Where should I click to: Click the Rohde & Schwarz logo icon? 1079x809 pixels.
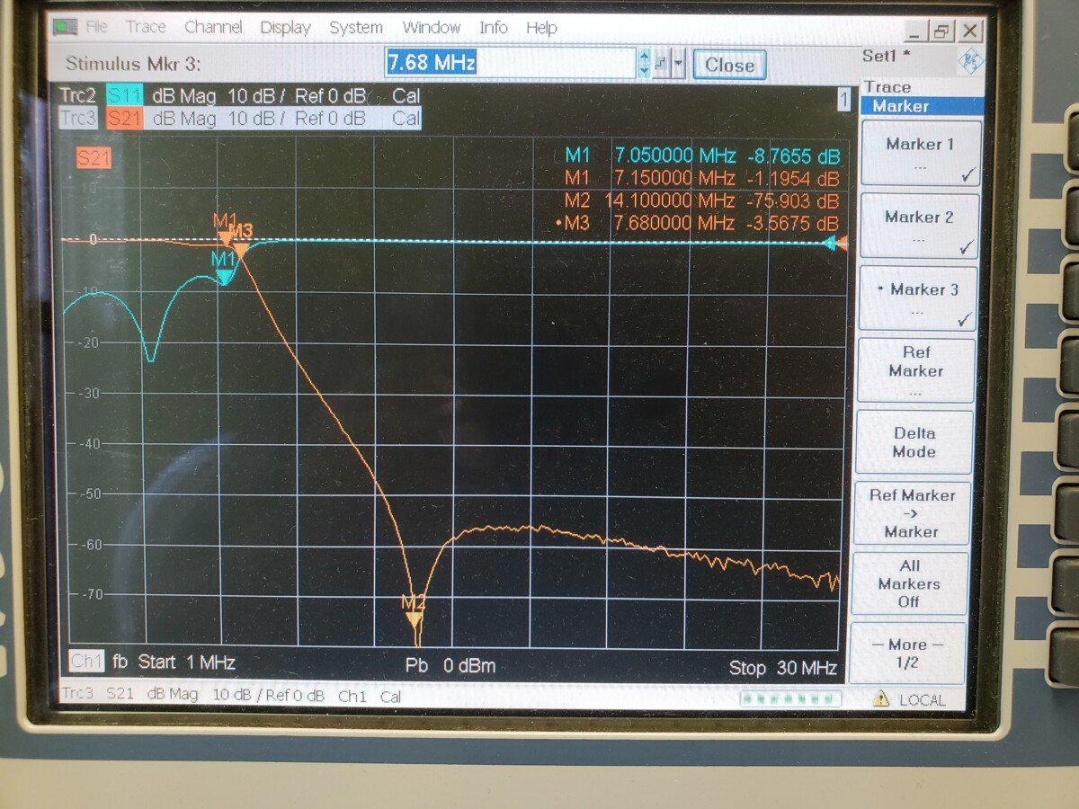point(971,62)
